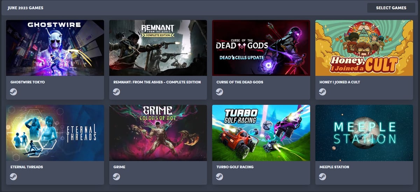Viewport: 420px width, 192px height.
Task: Click the Steam icon under Turbo Golf Racing
Action: point(219,177)
